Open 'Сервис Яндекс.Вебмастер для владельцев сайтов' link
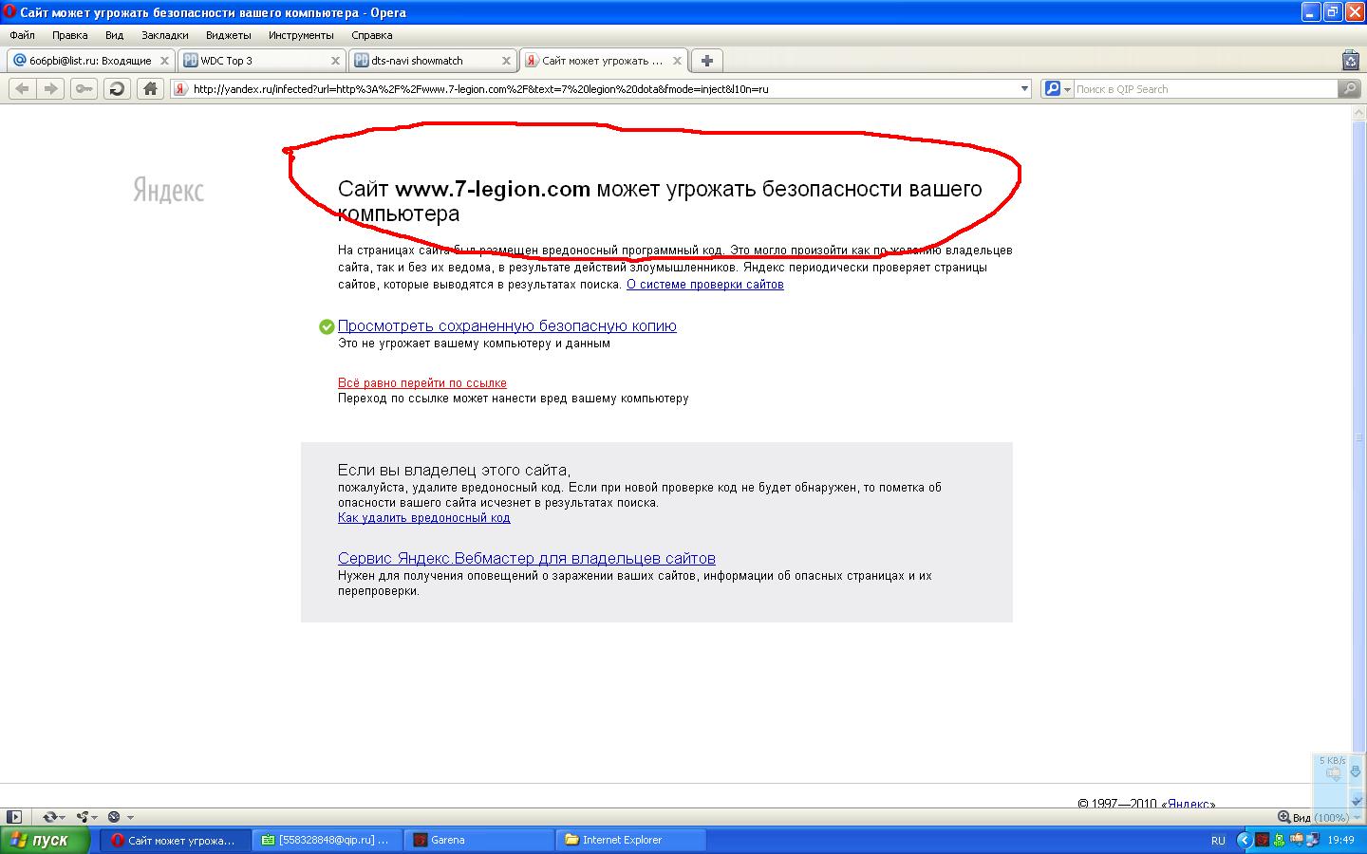 [527, 559]
